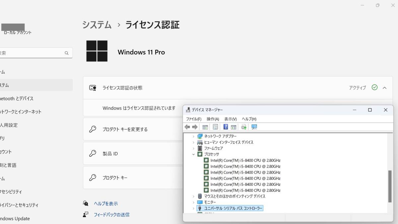
Task: Click the フィードバックの送信 link
Action: pos(111,215)
